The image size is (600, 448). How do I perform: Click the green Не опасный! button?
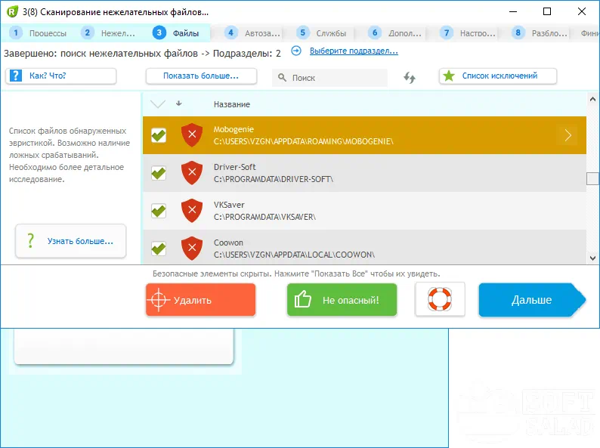[342, 300]
